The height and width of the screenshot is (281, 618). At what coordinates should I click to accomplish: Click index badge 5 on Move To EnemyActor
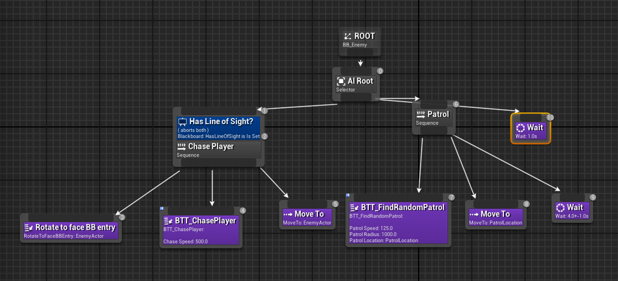[x=336, y=204]
